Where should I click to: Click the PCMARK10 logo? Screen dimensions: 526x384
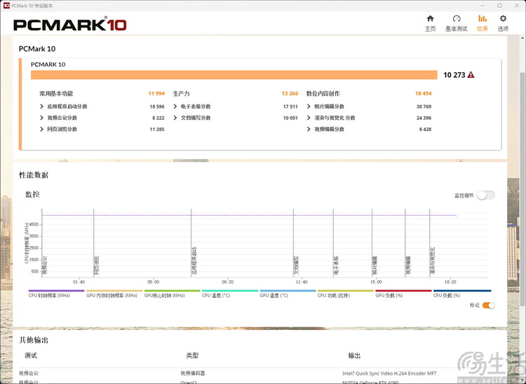(69, 25)
